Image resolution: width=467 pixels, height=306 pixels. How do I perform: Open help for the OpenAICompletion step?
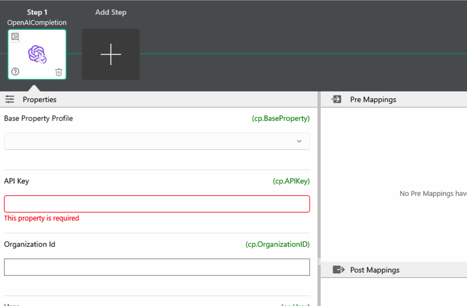click(15, 72)
